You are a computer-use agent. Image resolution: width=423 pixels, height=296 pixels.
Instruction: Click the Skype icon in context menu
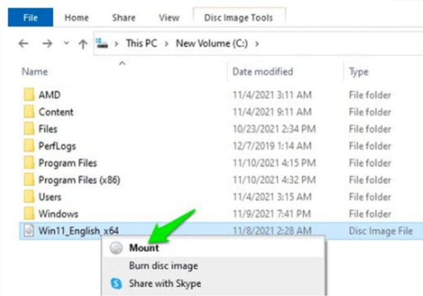[116, 283]
